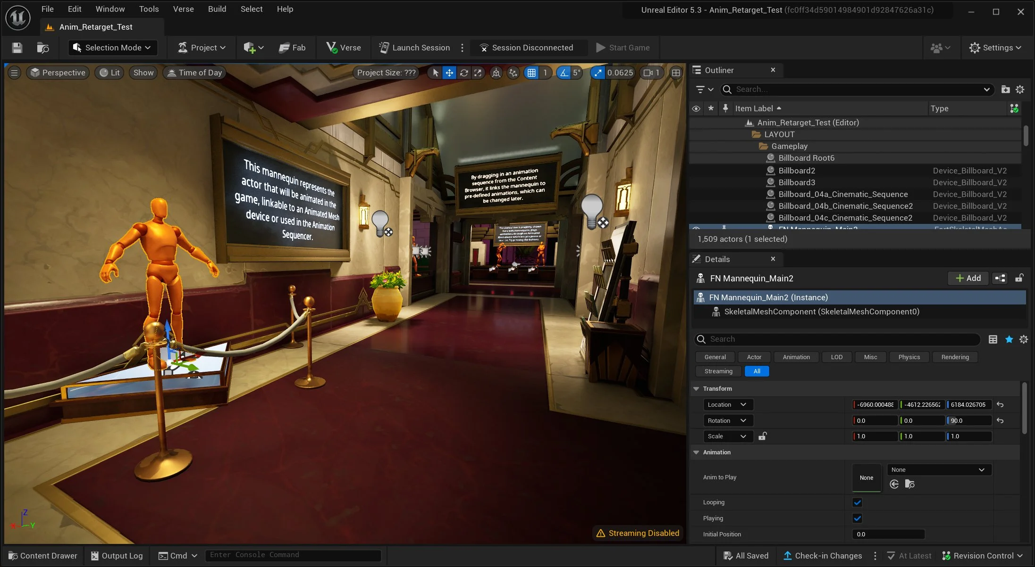
Task: Open the Build menu
Action: pos(217,9)
